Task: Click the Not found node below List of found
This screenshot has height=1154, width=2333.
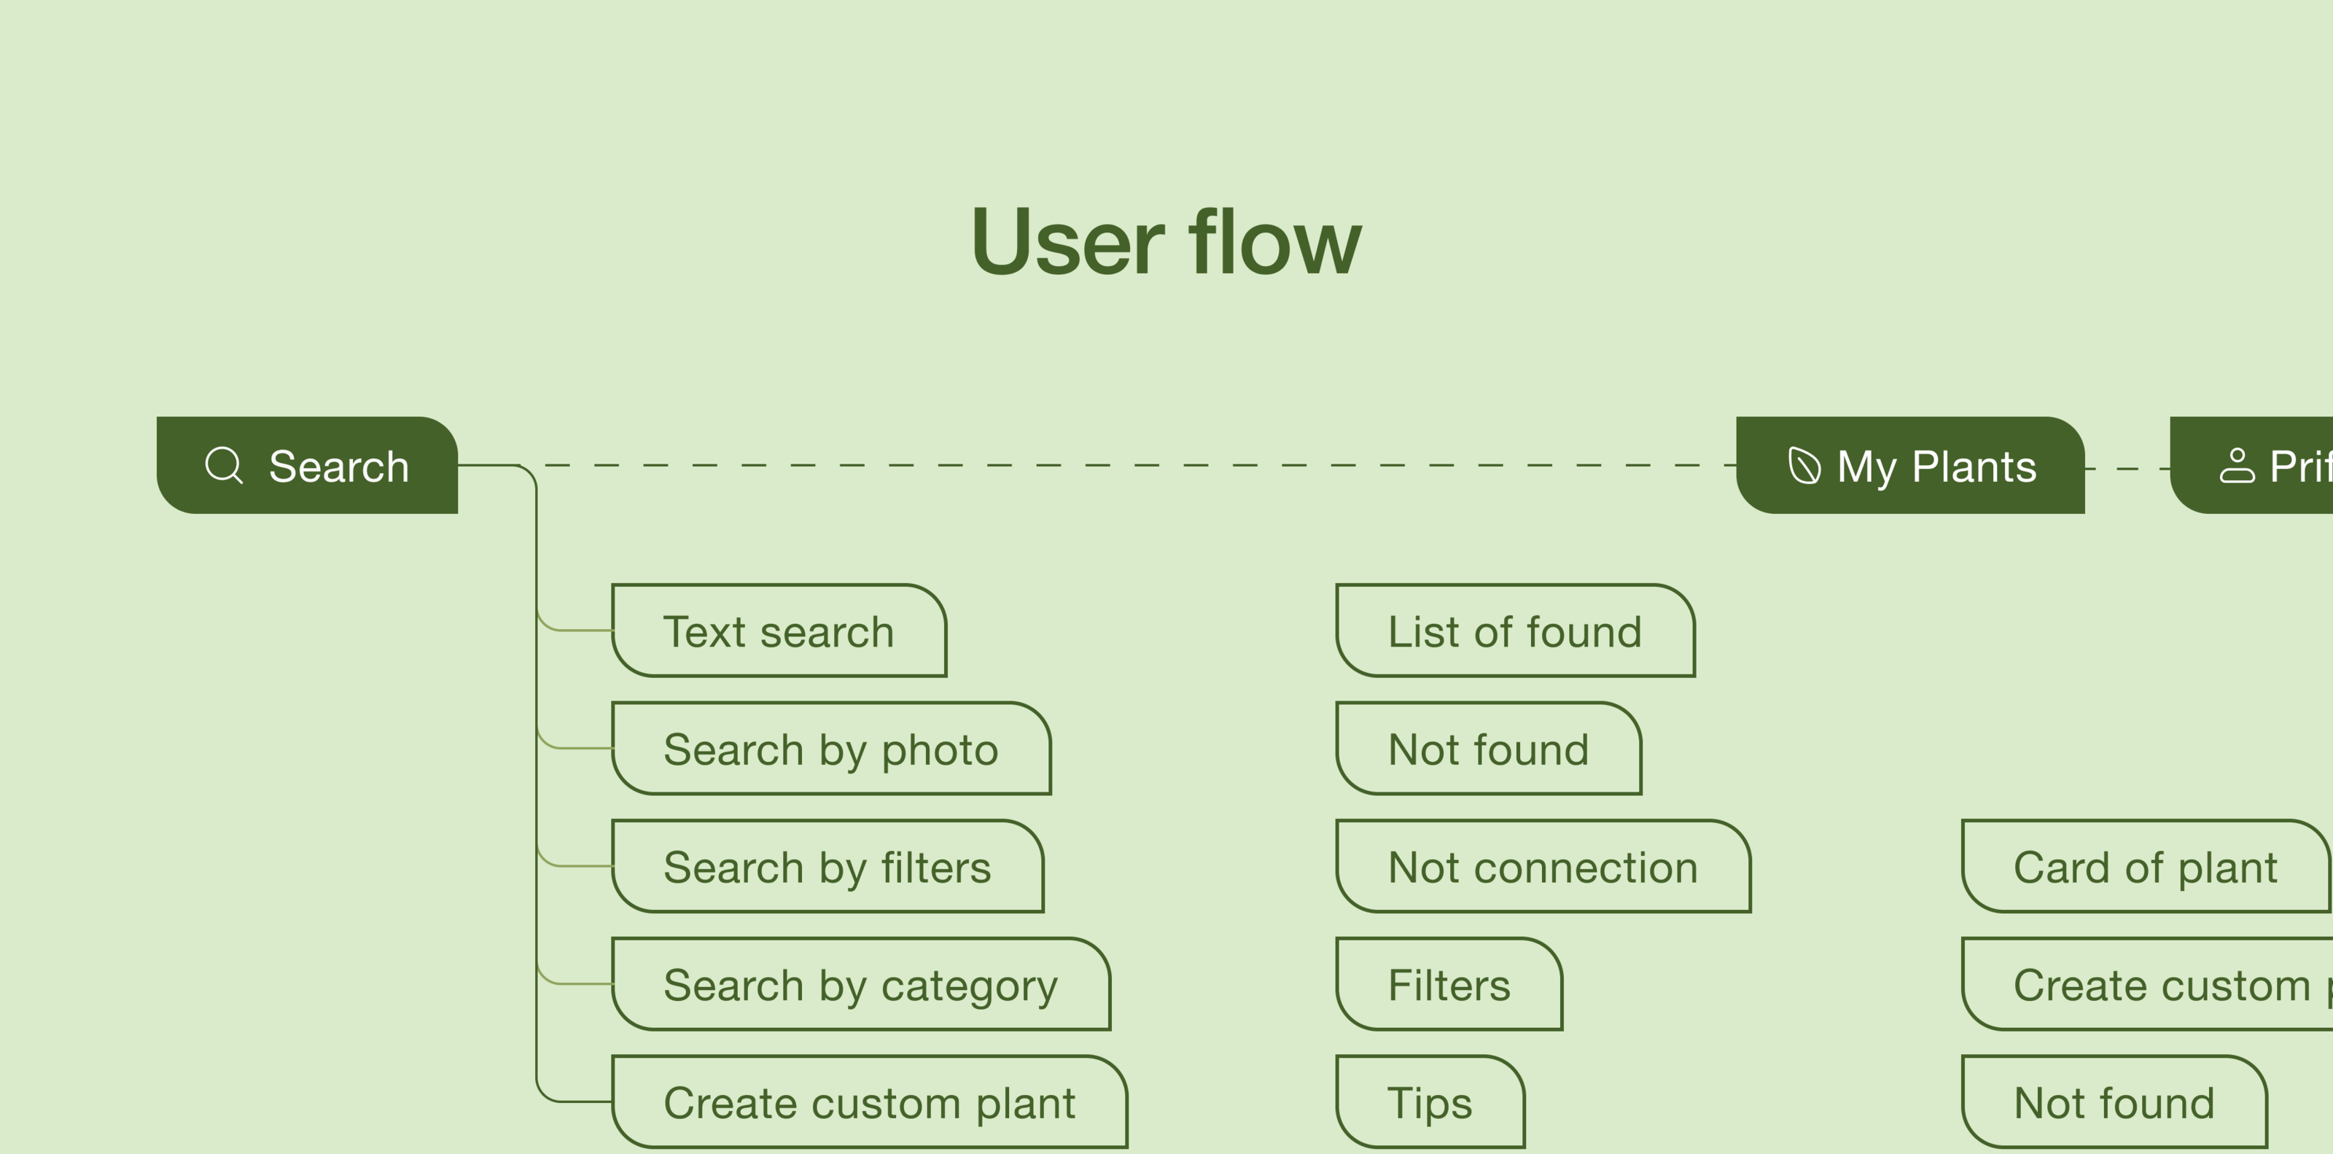Action: click(1488, 749)
